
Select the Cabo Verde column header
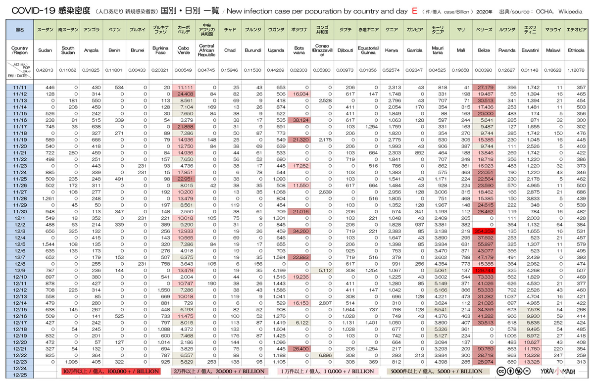pyautogui.click(x=183, y=50)
